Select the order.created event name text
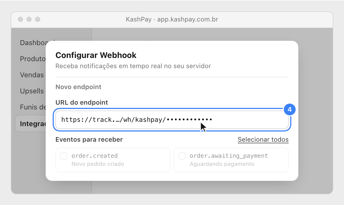 95,156
